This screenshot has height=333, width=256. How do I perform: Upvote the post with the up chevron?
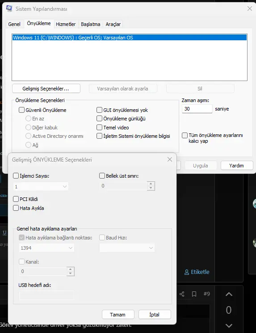coord(229,294)
